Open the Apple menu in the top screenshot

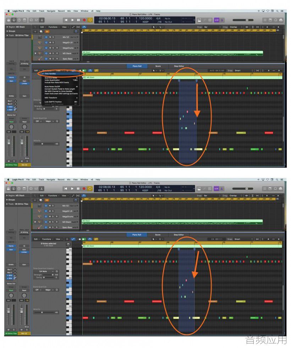point(9,11)
